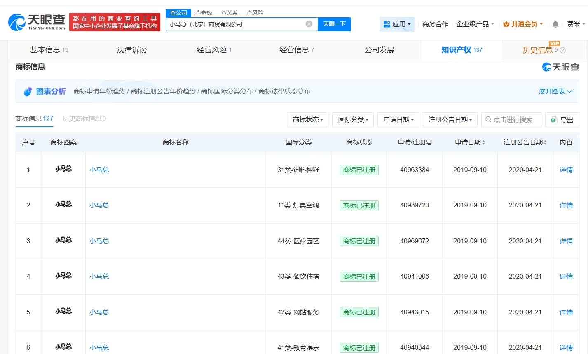Image resolution: width=588 pixels, height=354 pixels.
Task: Open 详情 for registration 40963384
Action: pyautogui.click(x=566, y=170)
